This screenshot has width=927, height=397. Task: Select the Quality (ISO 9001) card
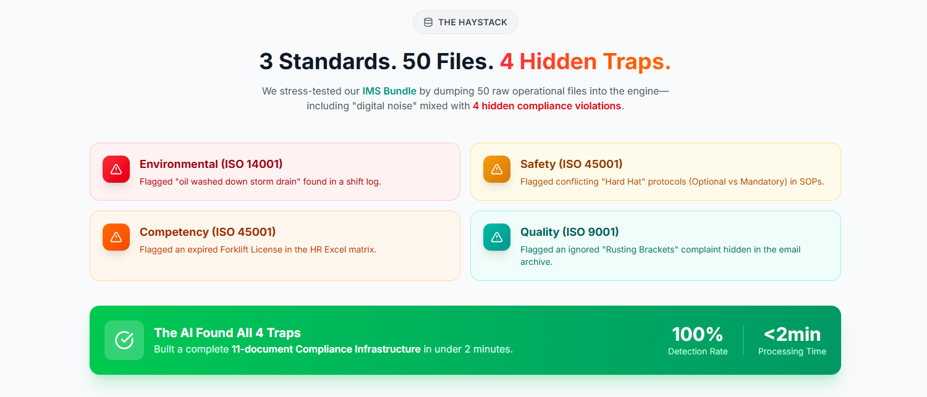click(x=655, y=245)
